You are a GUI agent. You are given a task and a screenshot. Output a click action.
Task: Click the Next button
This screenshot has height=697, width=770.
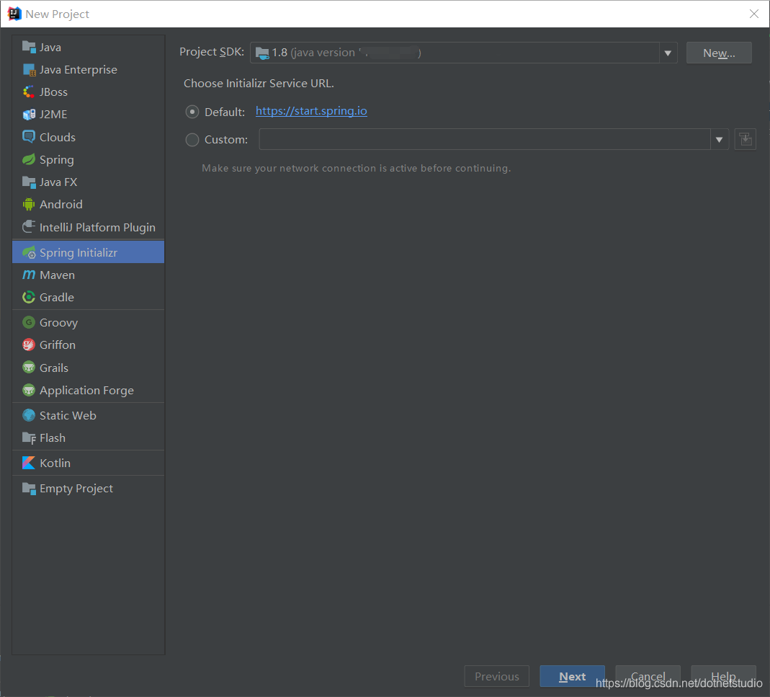[572, 676]
